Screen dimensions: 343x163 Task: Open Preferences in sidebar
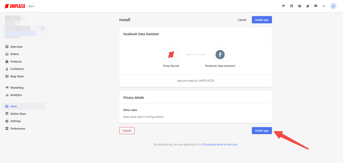[x=24, y=129]
